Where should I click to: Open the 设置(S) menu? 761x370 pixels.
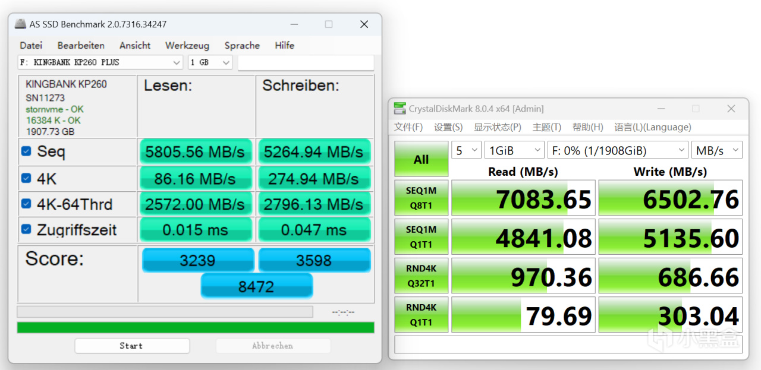pos(448,127)
